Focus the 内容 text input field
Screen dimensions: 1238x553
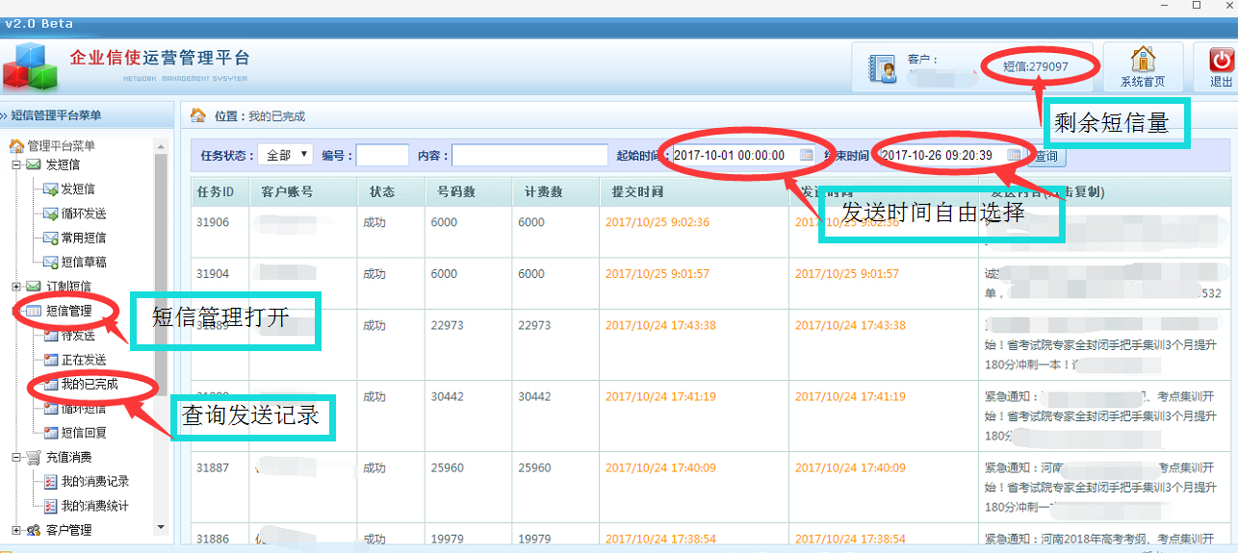(528, 155)
